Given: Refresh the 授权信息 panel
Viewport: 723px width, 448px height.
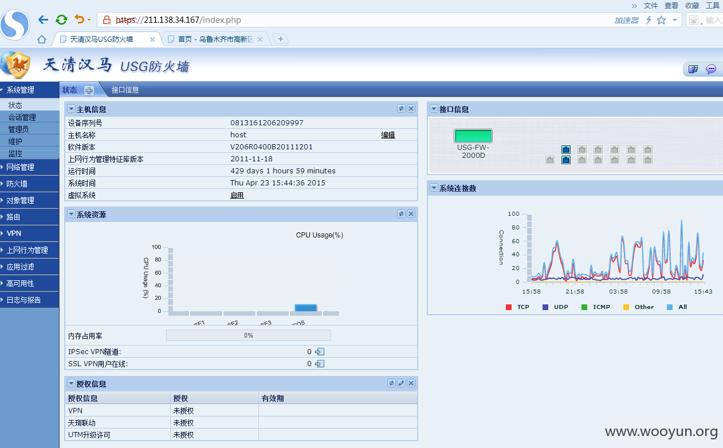Looking at the screenshot, I should point(392,383).
